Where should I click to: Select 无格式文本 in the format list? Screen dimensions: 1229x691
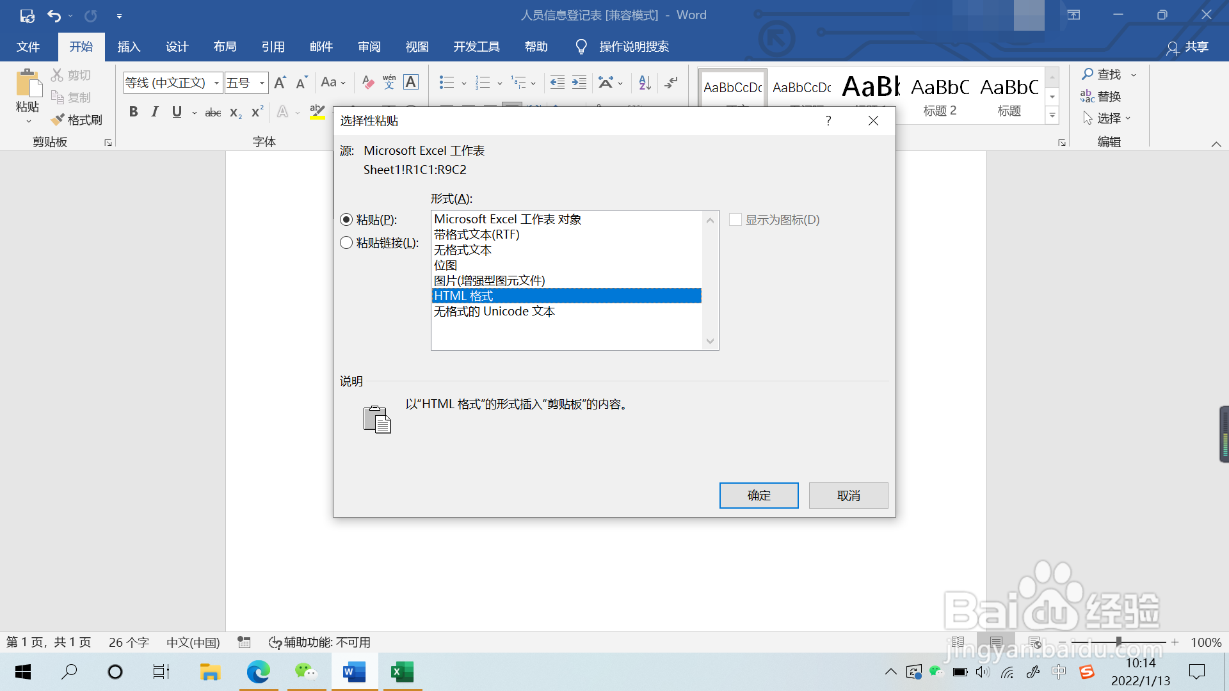coord(463,250)
